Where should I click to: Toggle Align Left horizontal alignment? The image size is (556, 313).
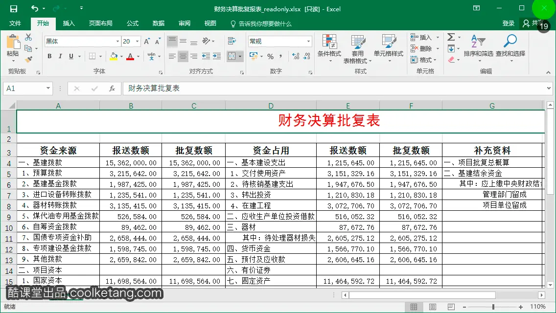pyautogui.click(x=172, y=56)
